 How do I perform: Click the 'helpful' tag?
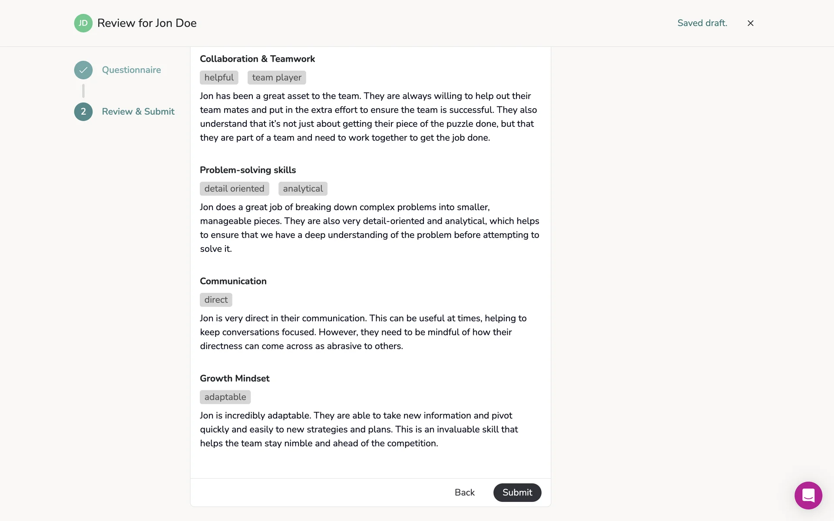[219, 78]
